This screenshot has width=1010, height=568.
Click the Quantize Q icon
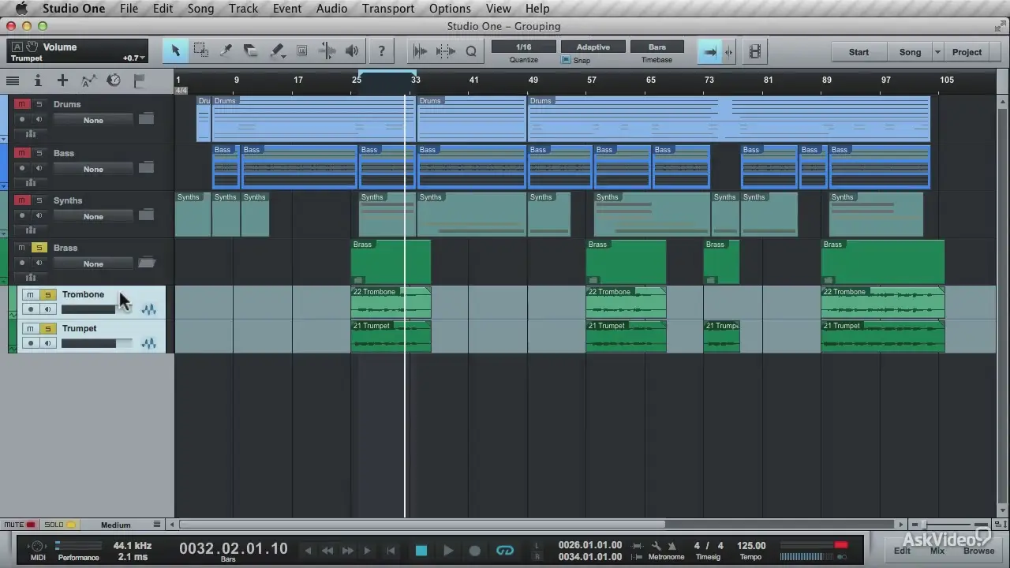click(471, 51)
